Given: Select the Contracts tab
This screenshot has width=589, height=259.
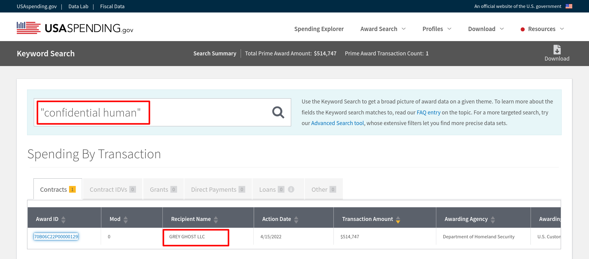Looking at the screenshot, I should (x=58, y=189).
